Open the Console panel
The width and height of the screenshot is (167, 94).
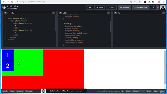(x=5, y=91)
